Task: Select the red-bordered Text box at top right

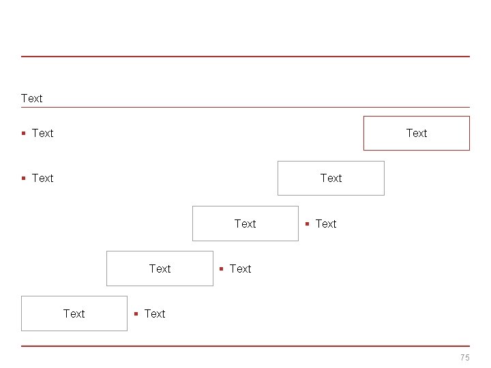Action: tap(416, 133)
